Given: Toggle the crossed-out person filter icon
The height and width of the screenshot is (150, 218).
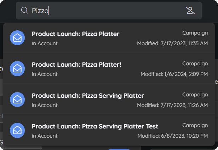Looking at the screenshot, I should pos(190,11).
